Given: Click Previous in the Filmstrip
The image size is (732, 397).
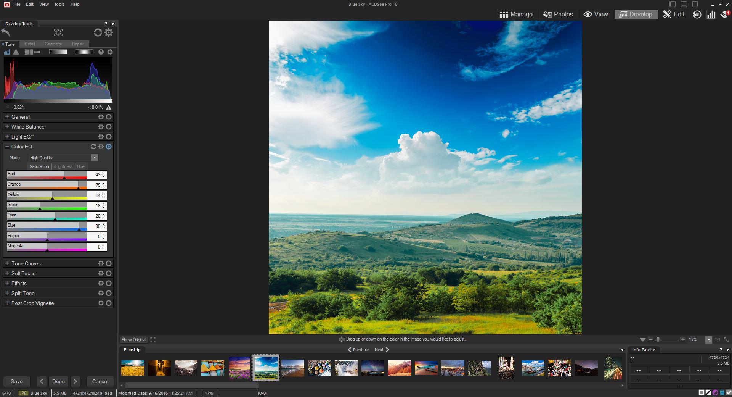Looking at the screenshot, I should (x=358, y=350).
